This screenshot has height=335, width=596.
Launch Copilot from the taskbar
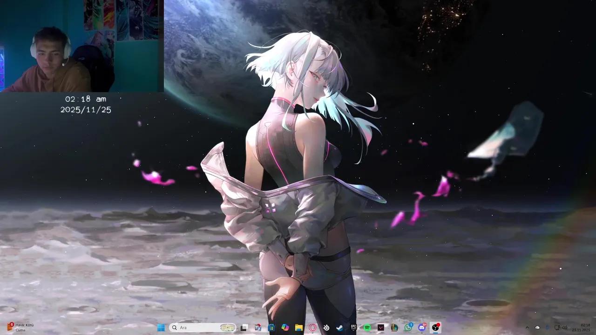pos(285,328)
